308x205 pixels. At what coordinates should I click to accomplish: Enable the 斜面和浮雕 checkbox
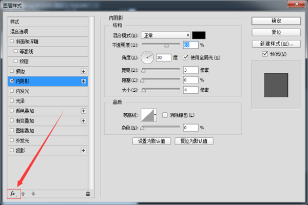12,42
